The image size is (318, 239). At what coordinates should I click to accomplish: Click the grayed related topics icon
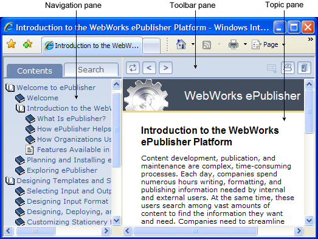pos(272,69)
